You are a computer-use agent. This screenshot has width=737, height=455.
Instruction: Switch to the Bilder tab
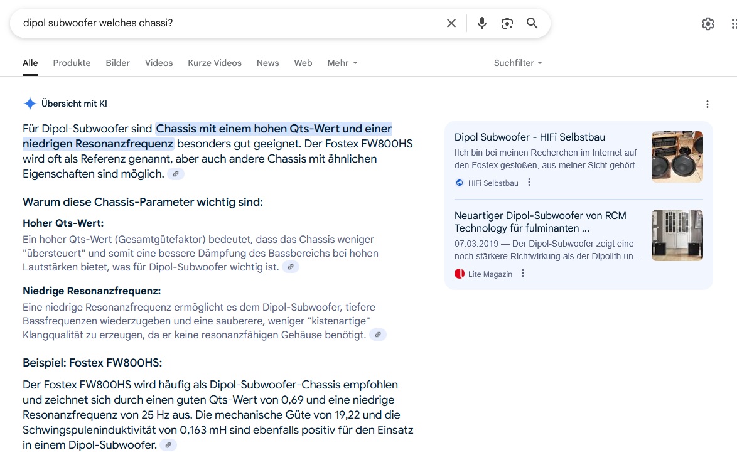(x=117, y=63)
